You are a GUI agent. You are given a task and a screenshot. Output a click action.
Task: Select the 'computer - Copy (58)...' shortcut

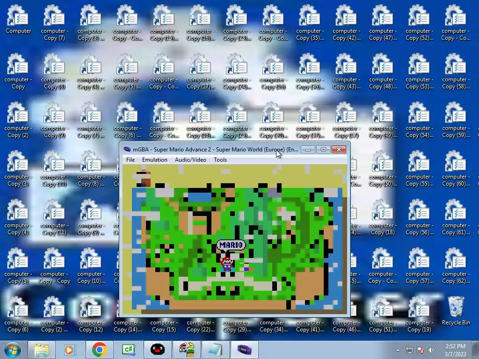click(x=456, y=72)
